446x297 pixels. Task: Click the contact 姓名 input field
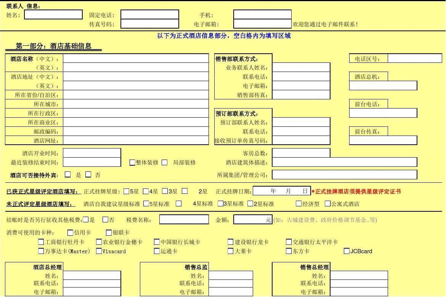(x=53, y=14)
